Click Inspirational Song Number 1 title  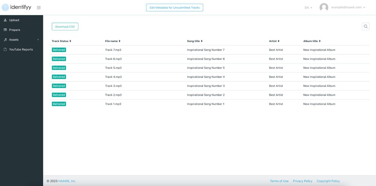pyautogui.click(x=206, y=104)
